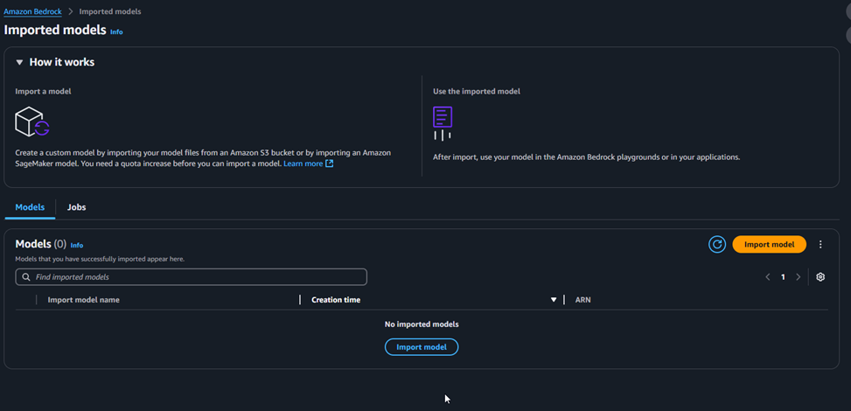Switch to the Models tab
The height and width of the screenshot is (411, 851).
pos(30,207)
